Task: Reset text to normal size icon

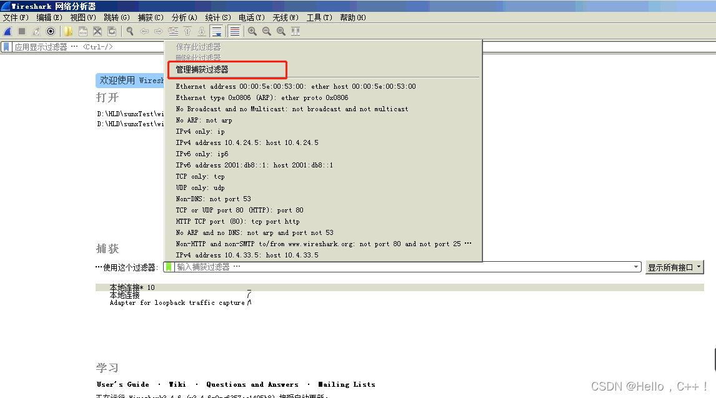Action: (x=281, y=31)
